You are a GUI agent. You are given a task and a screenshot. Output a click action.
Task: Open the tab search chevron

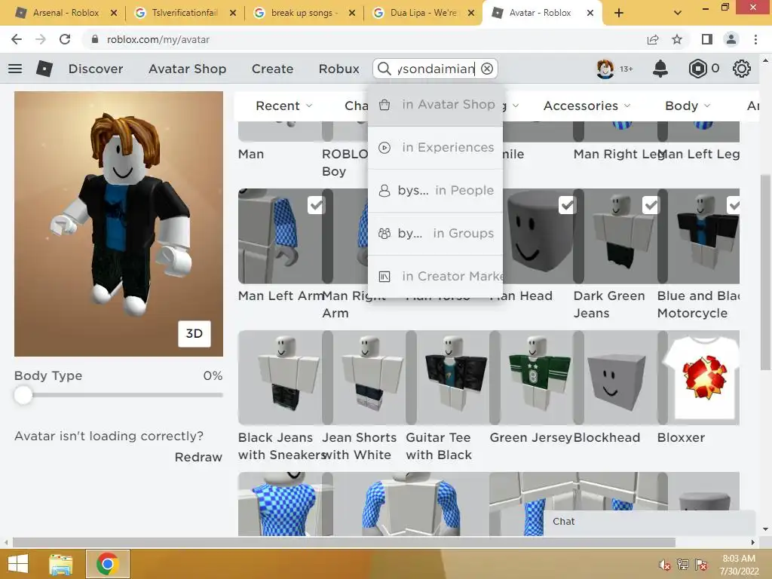[678, 13]
